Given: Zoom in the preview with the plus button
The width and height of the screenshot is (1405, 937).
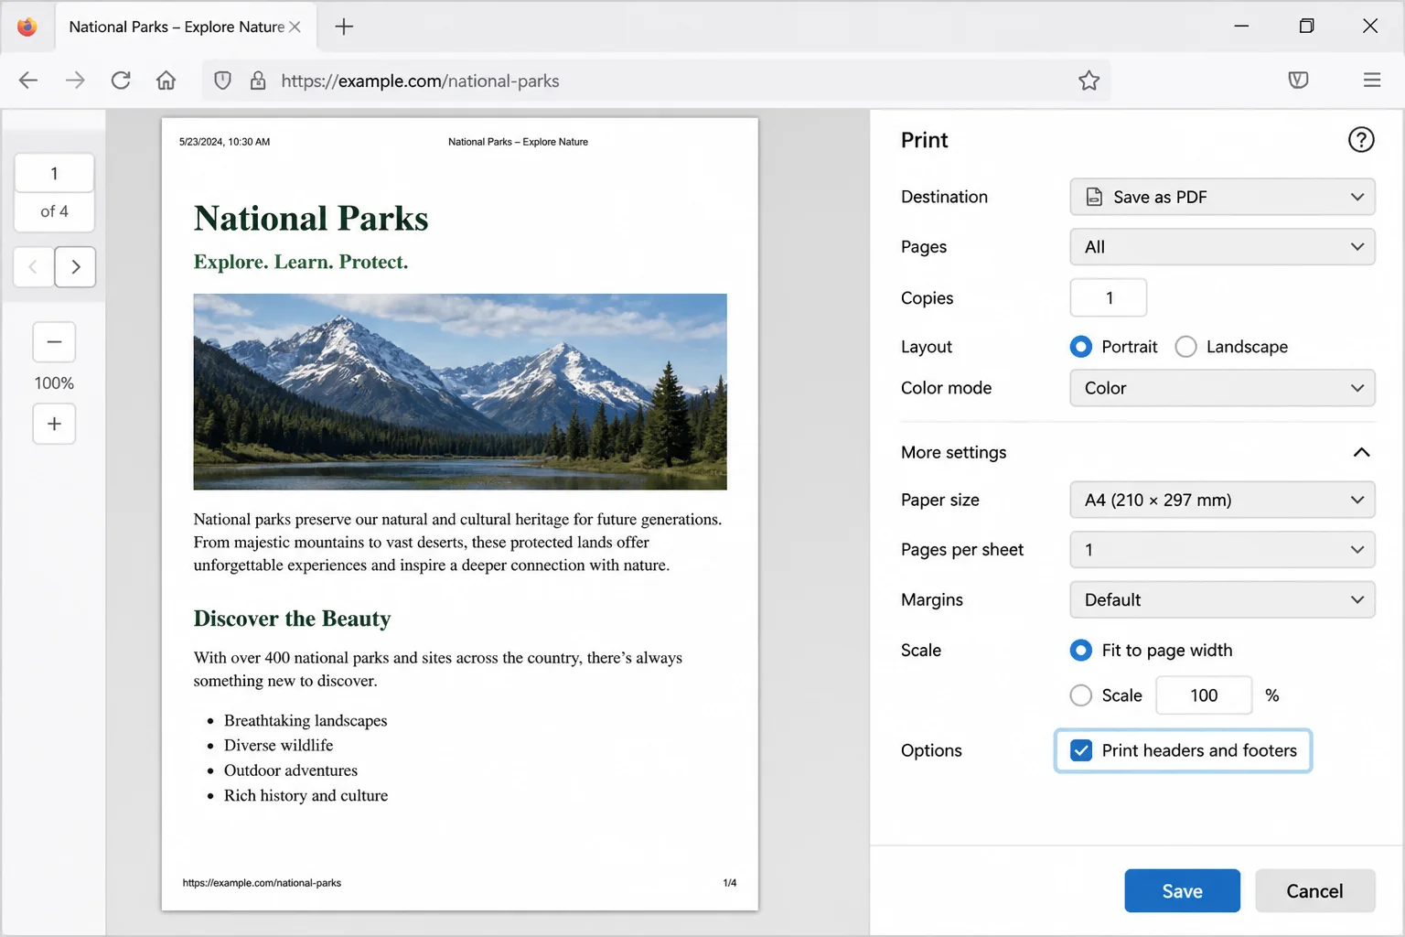Looking at the screenshot, I should 54,424.
